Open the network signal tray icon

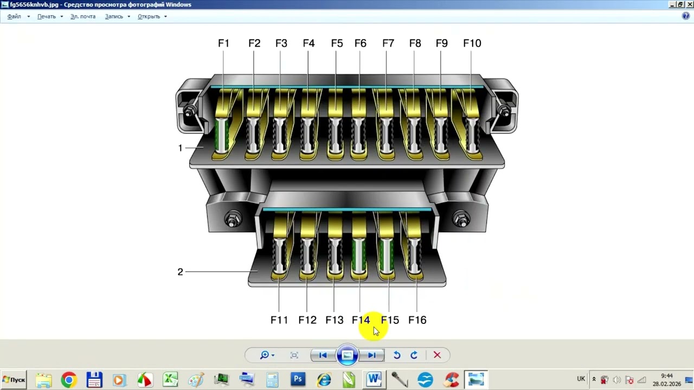[641, 380]
